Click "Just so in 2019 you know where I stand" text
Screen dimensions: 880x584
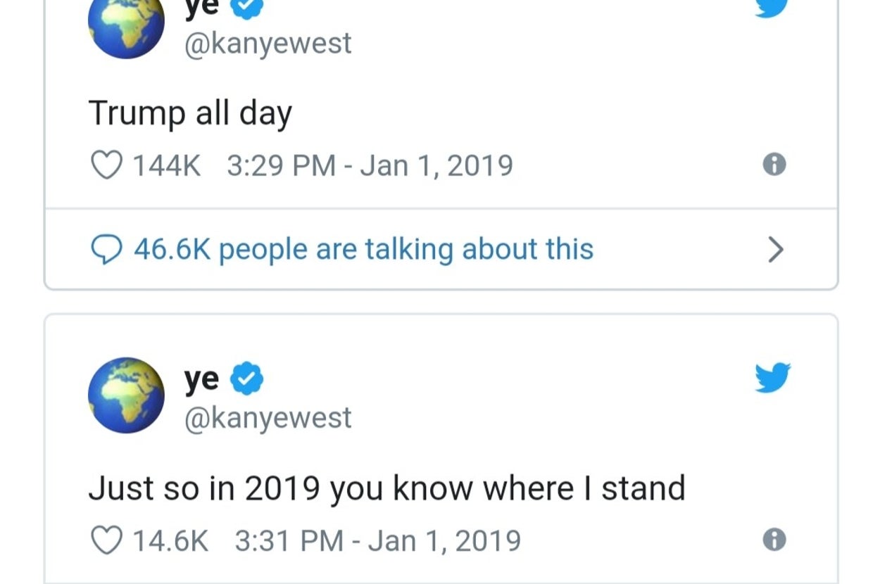coord(386,488)
